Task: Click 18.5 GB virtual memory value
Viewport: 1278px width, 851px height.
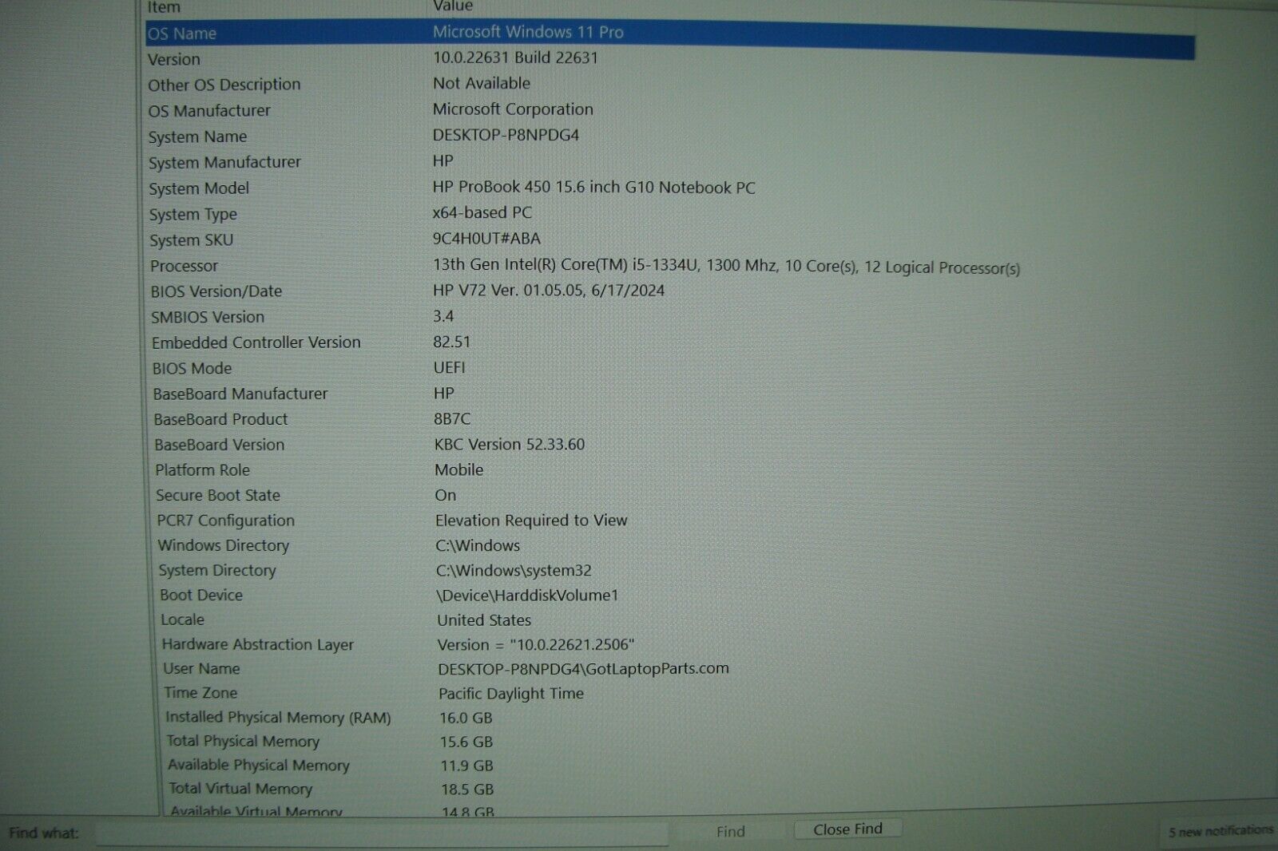Action: 467,790
